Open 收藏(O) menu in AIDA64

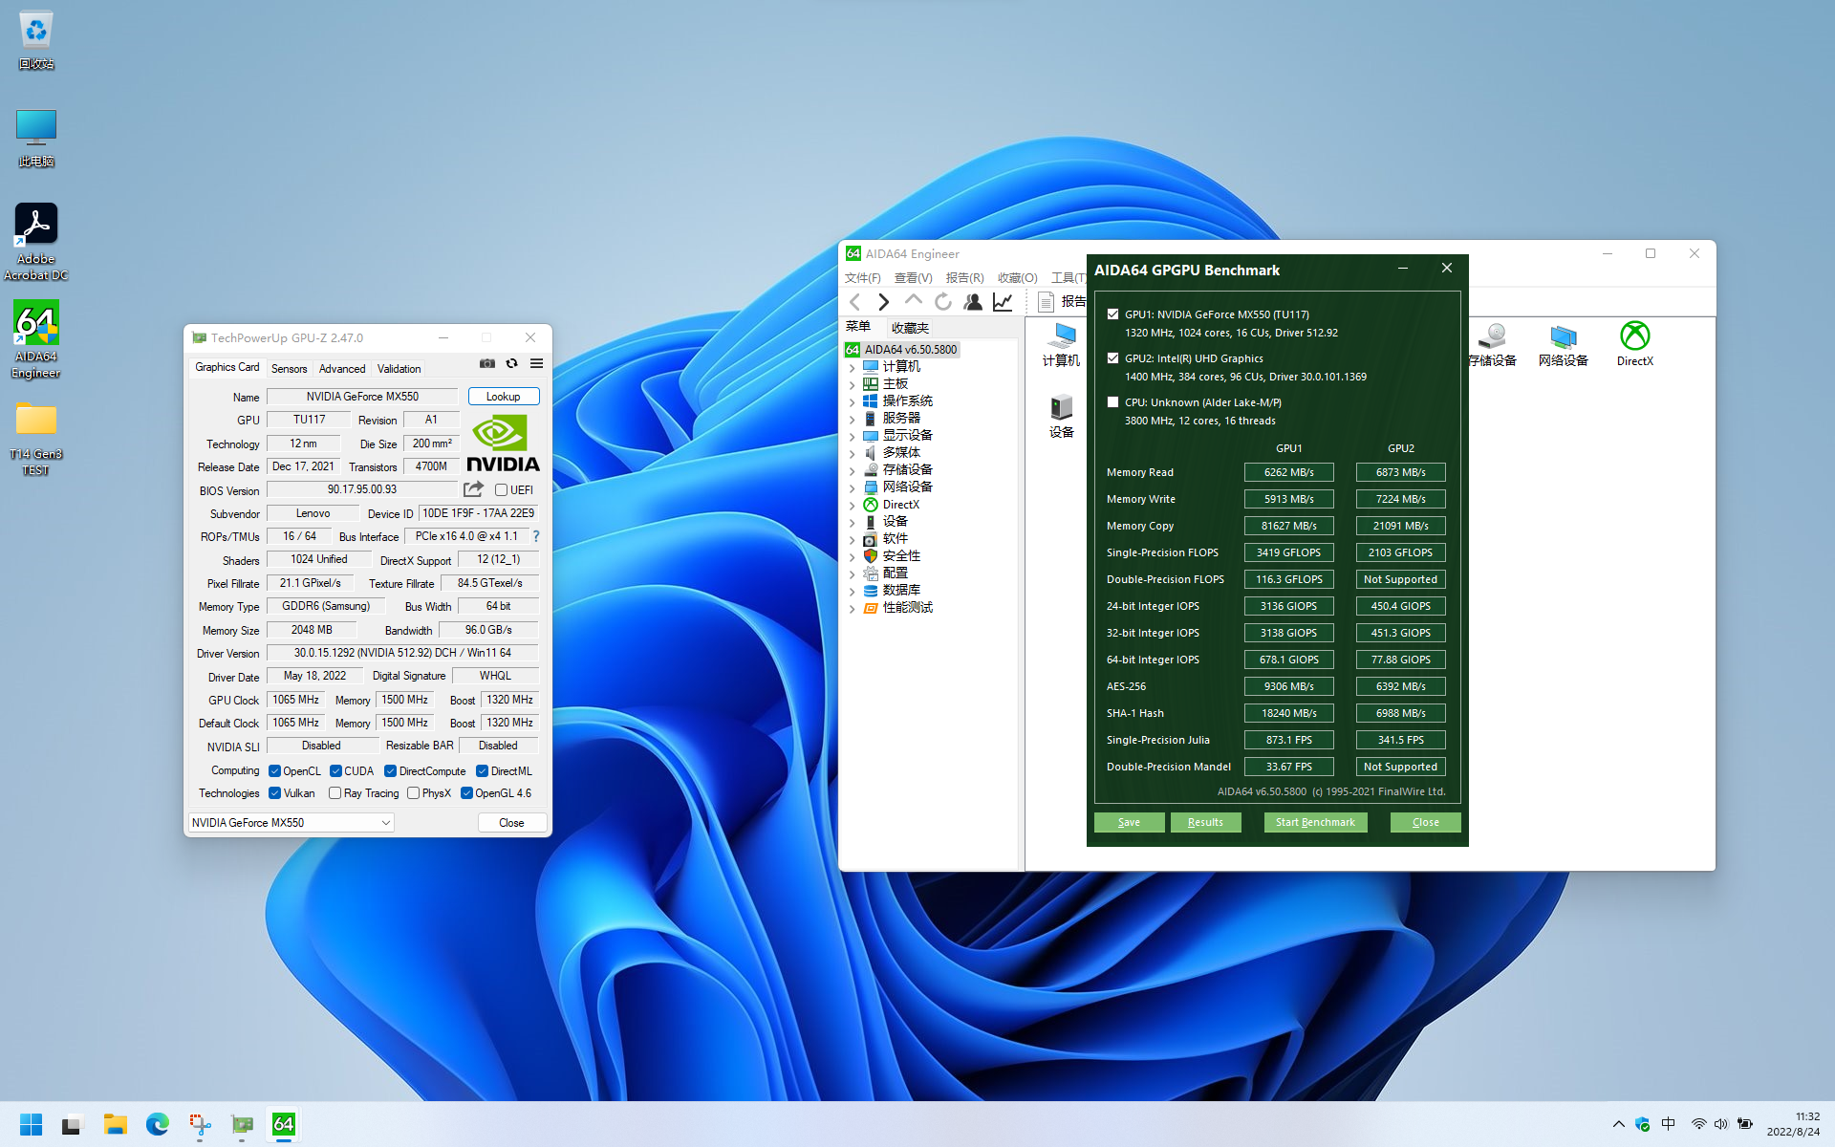[x=1017, y=278]
